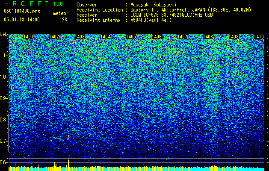Select the receiver text ICOM IC-575 53.7492 MHz
This screenshot has width=269, height=171.
171,15
